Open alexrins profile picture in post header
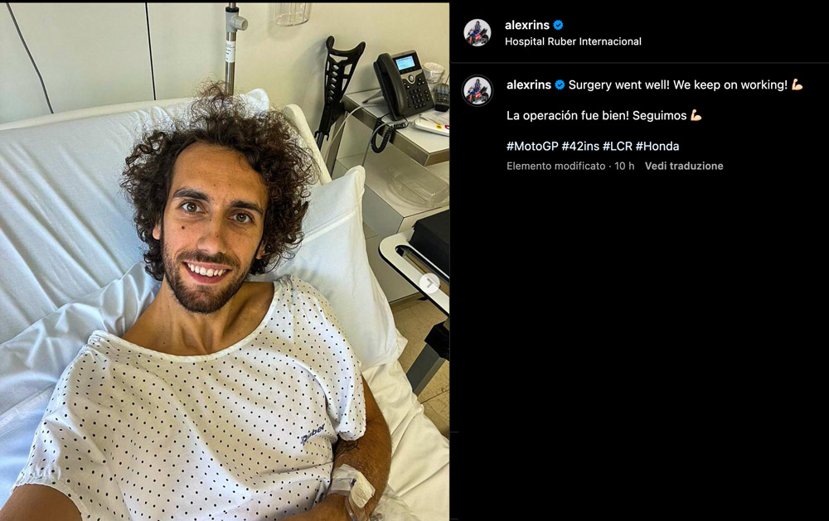Image resolution: width=829 pixels, height=521 pixels. coord(477,33)
